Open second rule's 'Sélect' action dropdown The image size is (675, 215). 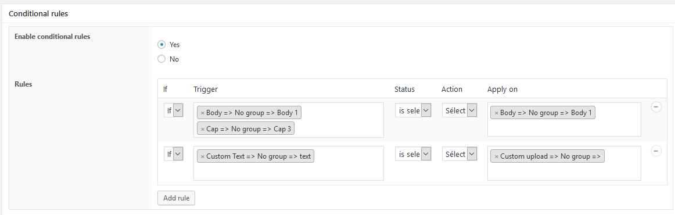[x=459, y=154]
